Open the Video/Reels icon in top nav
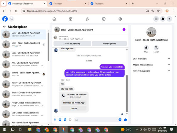 click(70, 19)
